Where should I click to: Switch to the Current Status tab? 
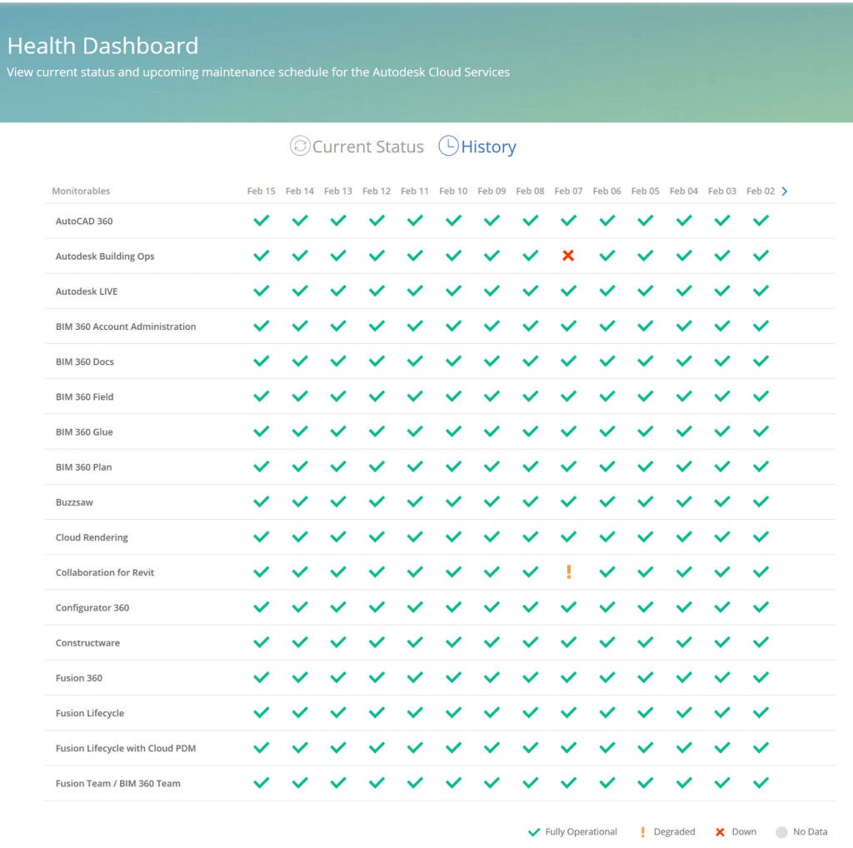[368, 147]
